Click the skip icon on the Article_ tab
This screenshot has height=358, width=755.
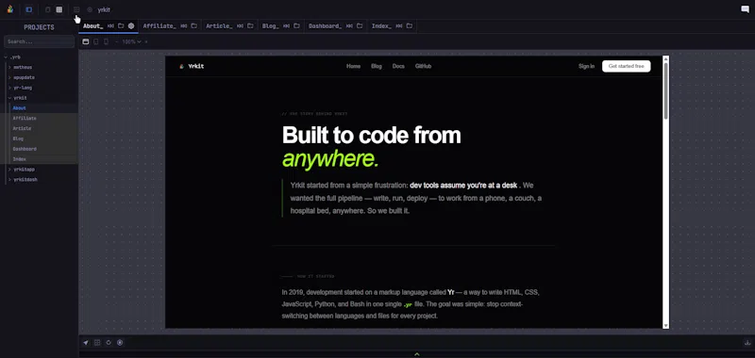(240, 26)
